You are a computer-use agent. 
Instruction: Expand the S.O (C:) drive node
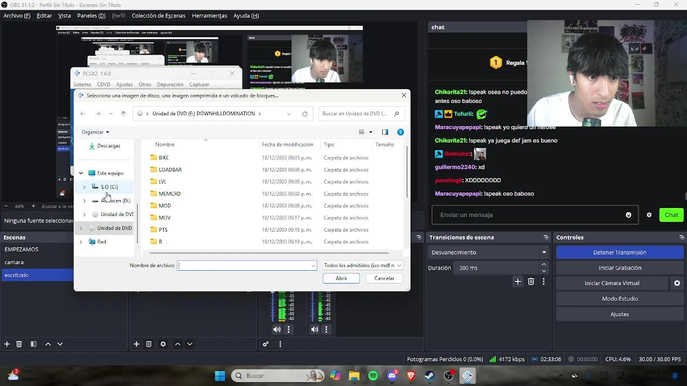pos(84,187)
